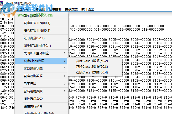Open 电度冻结 submenu entry
This screenshot has width=172, height=114.
pyautogui.click(x=41, y=84)
